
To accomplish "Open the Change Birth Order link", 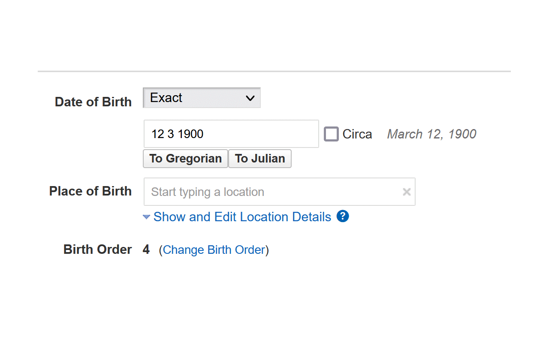I will click(214, 250).
